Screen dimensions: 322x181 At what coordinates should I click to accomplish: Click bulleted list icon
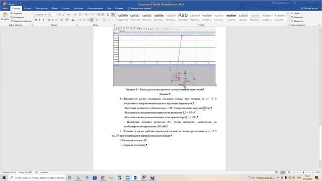80,15
